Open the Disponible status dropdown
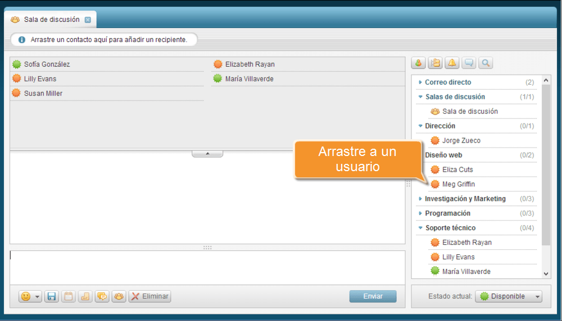 click(509, 296)
